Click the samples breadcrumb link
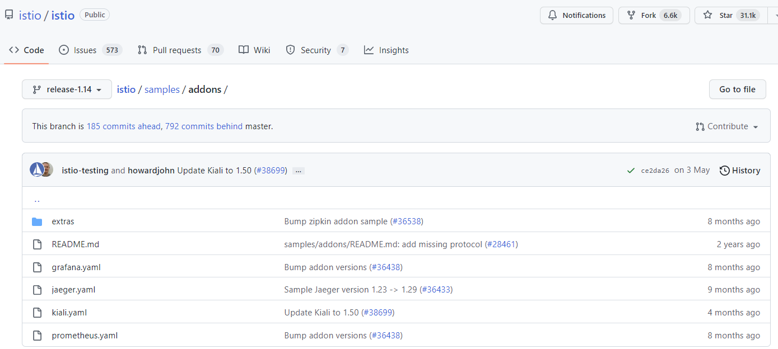Viewport: 778px width, 349px height. [162, 89]
